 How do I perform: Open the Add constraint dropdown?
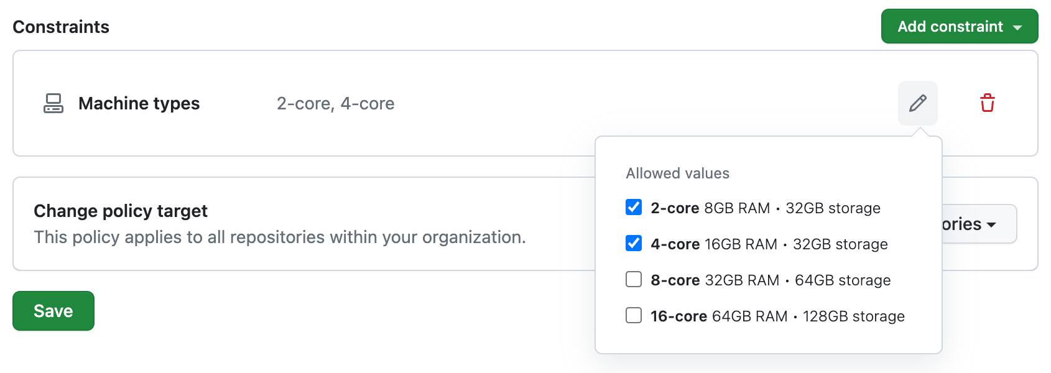point(960,26)
